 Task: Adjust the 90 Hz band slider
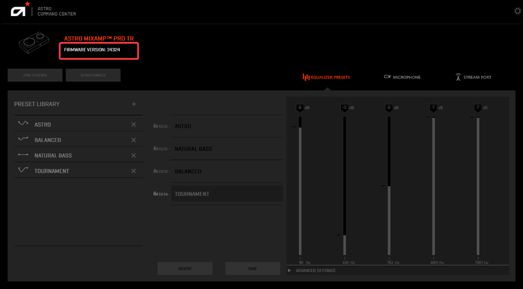[x=300, y=186]
